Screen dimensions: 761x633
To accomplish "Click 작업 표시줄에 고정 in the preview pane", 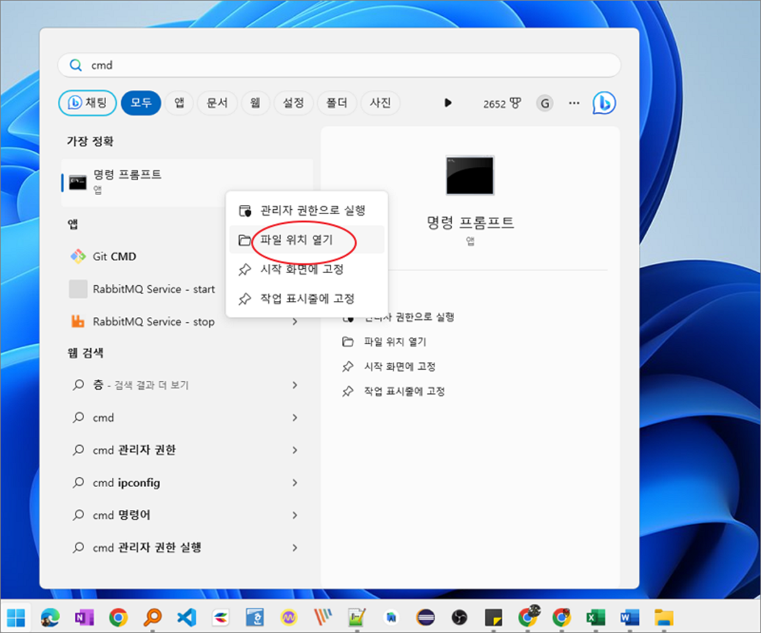I will [394, 391].
